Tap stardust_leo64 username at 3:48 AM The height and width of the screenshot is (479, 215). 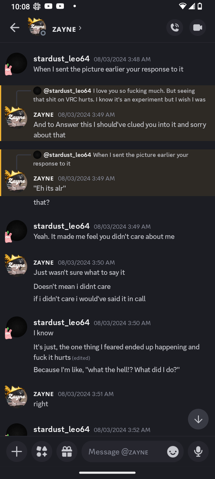tap(62, 59)
